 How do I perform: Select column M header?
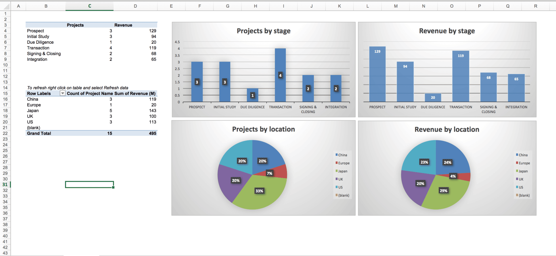click(396, 6)
